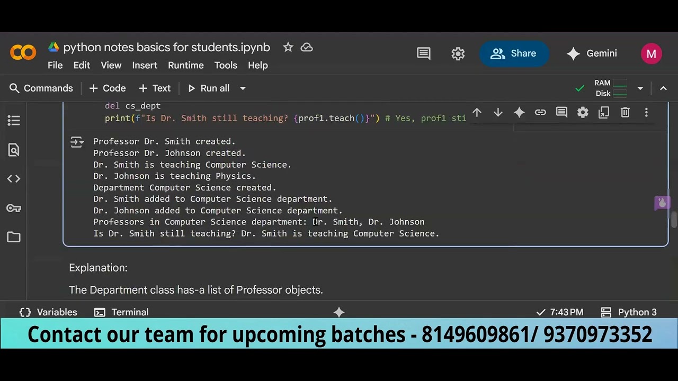Open the account avatar M
This screenshot has height=381, width=678.
click(652, 53)
